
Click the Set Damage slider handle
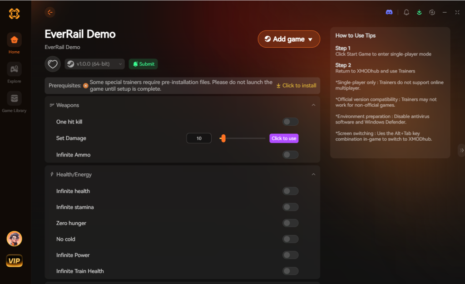pos(223,138)
